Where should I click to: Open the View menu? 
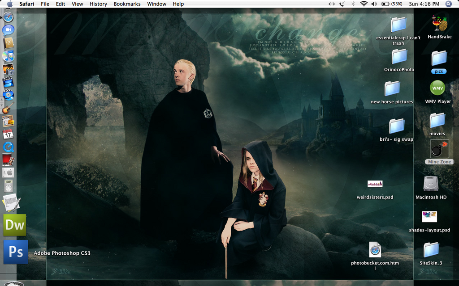[x=77, y=4]
